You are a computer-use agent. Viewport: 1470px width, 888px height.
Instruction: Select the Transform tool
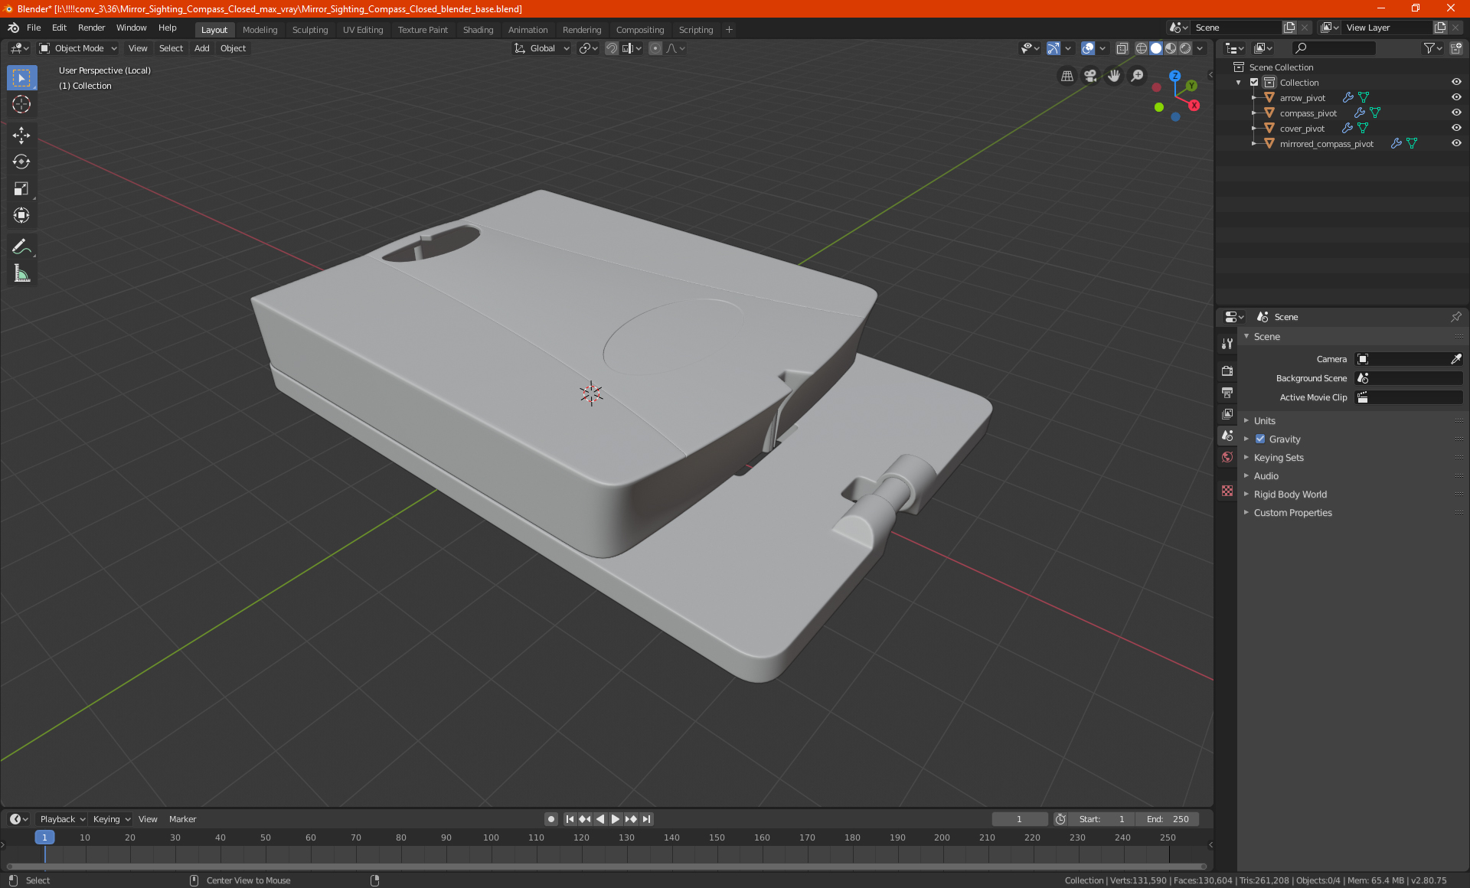21,216
